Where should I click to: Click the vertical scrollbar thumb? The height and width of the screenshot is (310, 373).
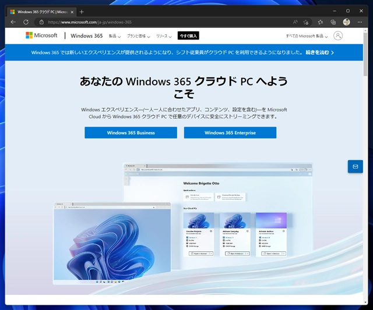[365, 54]
